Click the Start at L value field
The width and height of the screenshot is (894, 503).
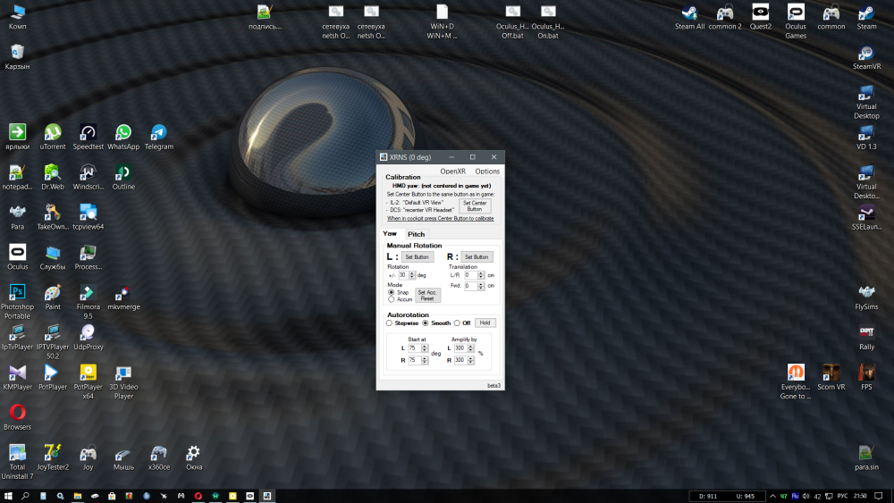pos(414,348)
